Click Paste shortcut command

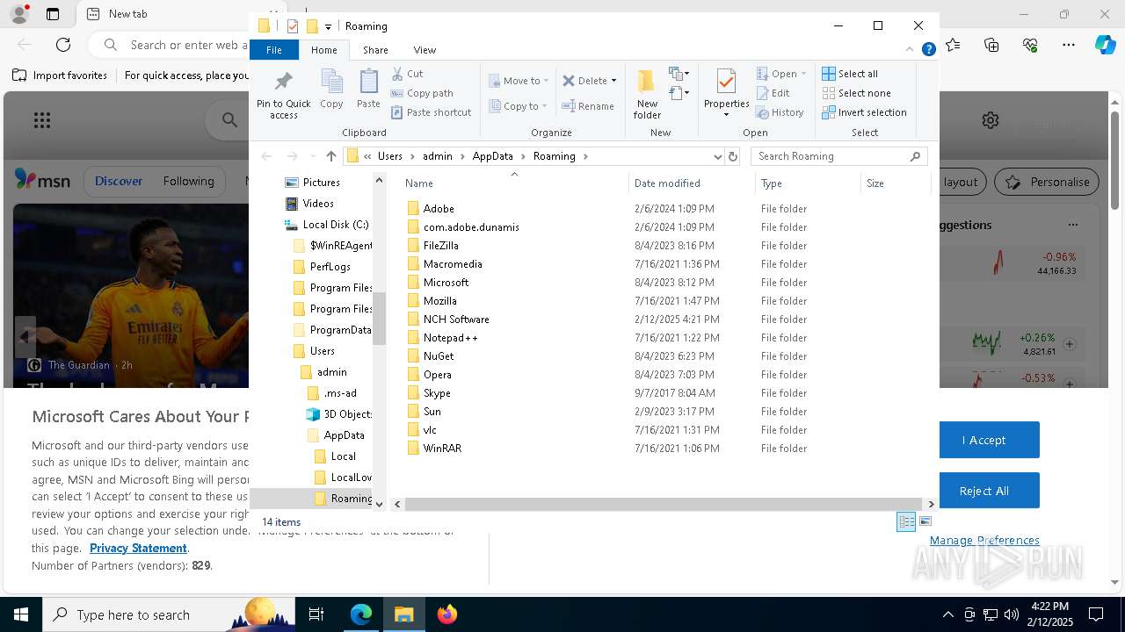coord(431,112)
